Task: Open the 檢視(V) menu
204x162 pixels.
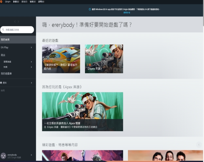Action: 33,2
